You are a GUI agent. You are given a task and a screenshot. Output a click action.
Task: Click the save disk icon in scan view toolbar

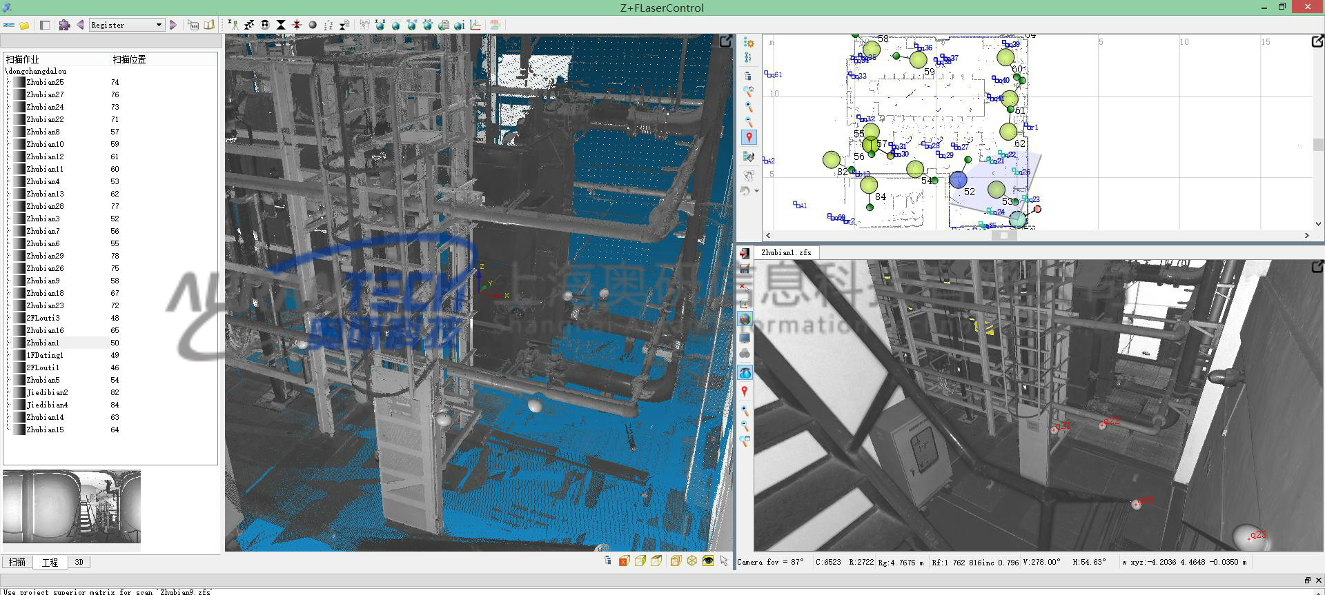coord(745,269)
